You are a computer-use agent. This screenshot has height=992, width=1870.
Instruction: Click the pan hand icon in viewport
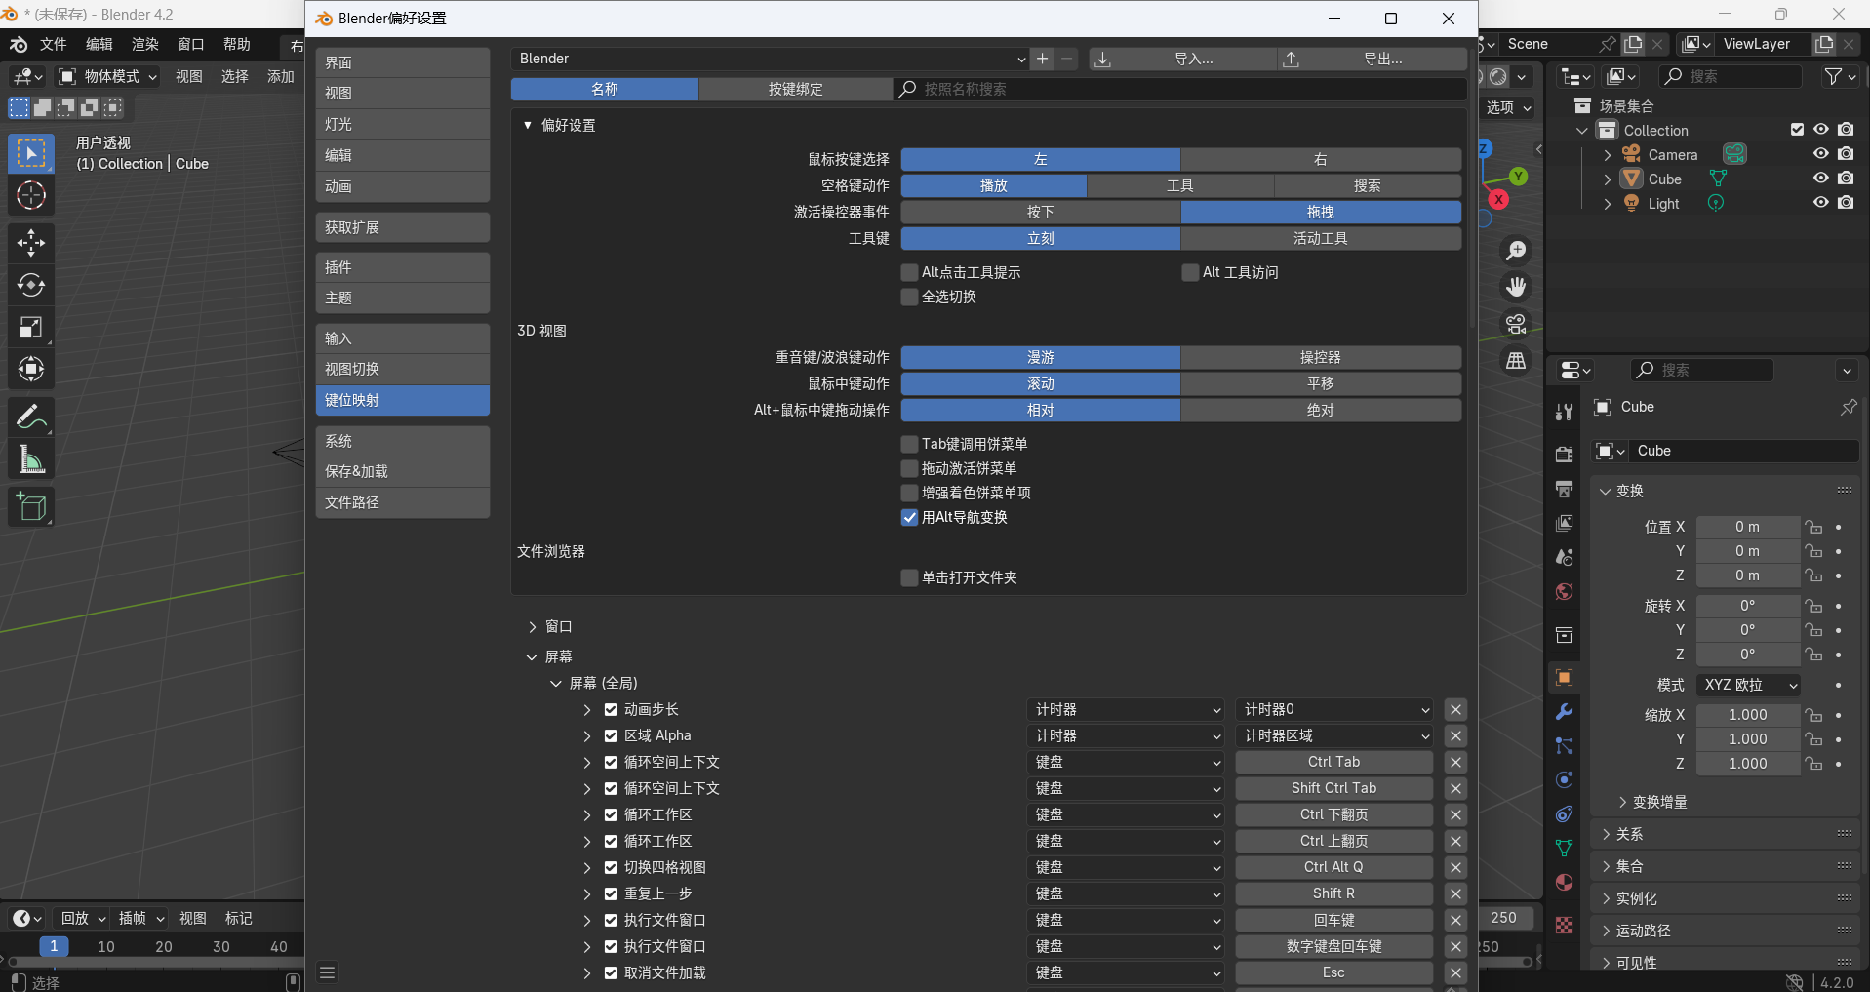click(x=1516, y=287)
